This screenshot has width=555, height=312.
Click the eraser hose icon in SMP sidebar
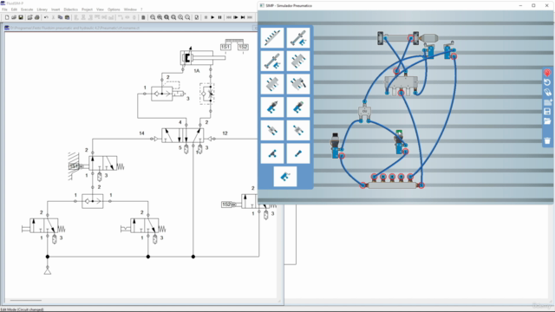[x=547, y=93]
